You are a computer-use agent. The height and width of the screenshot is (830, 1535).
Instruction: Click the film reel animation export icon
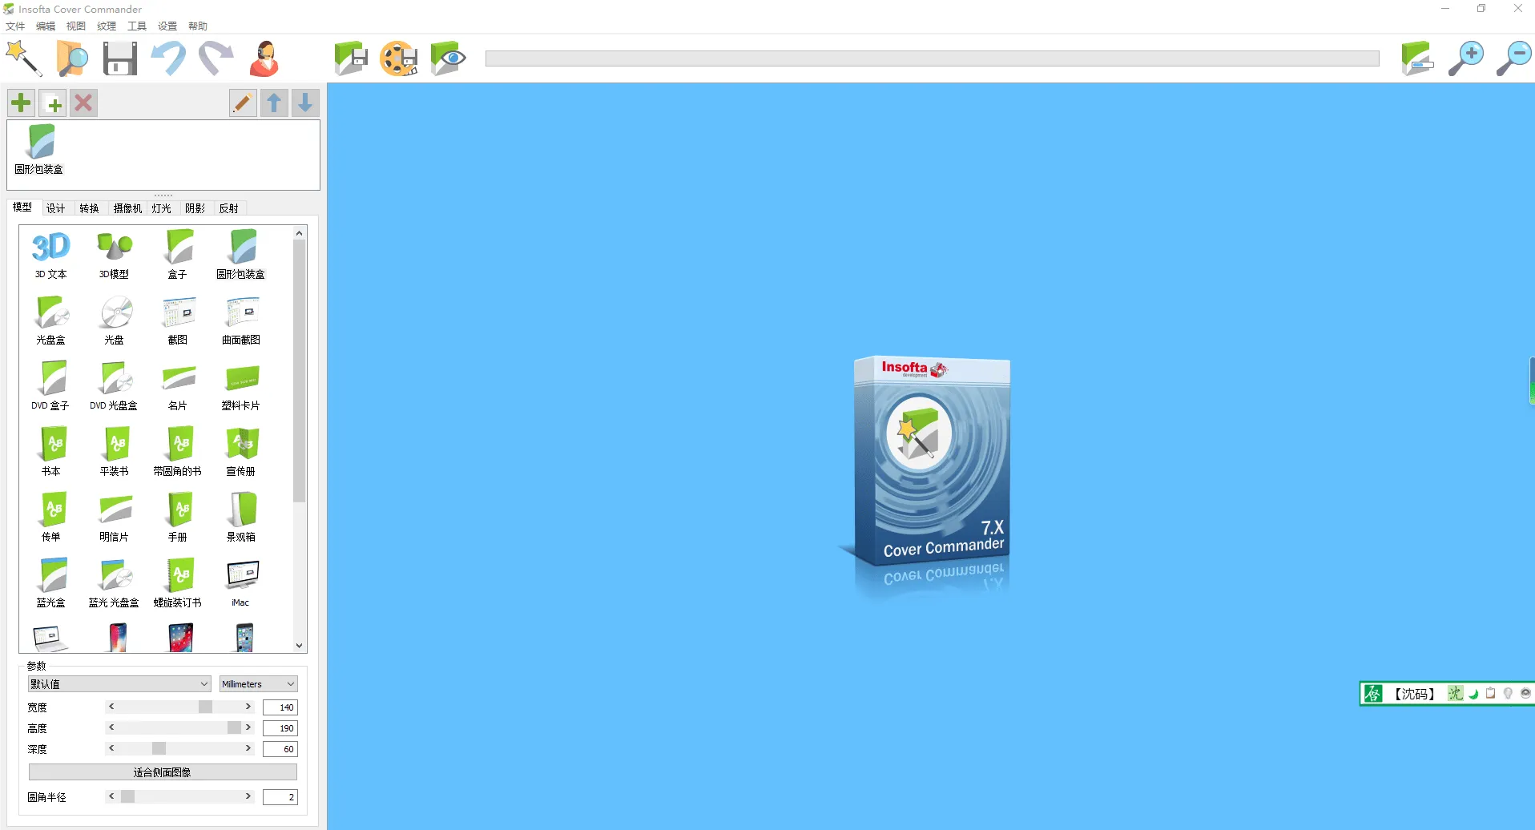coord(398,58)
